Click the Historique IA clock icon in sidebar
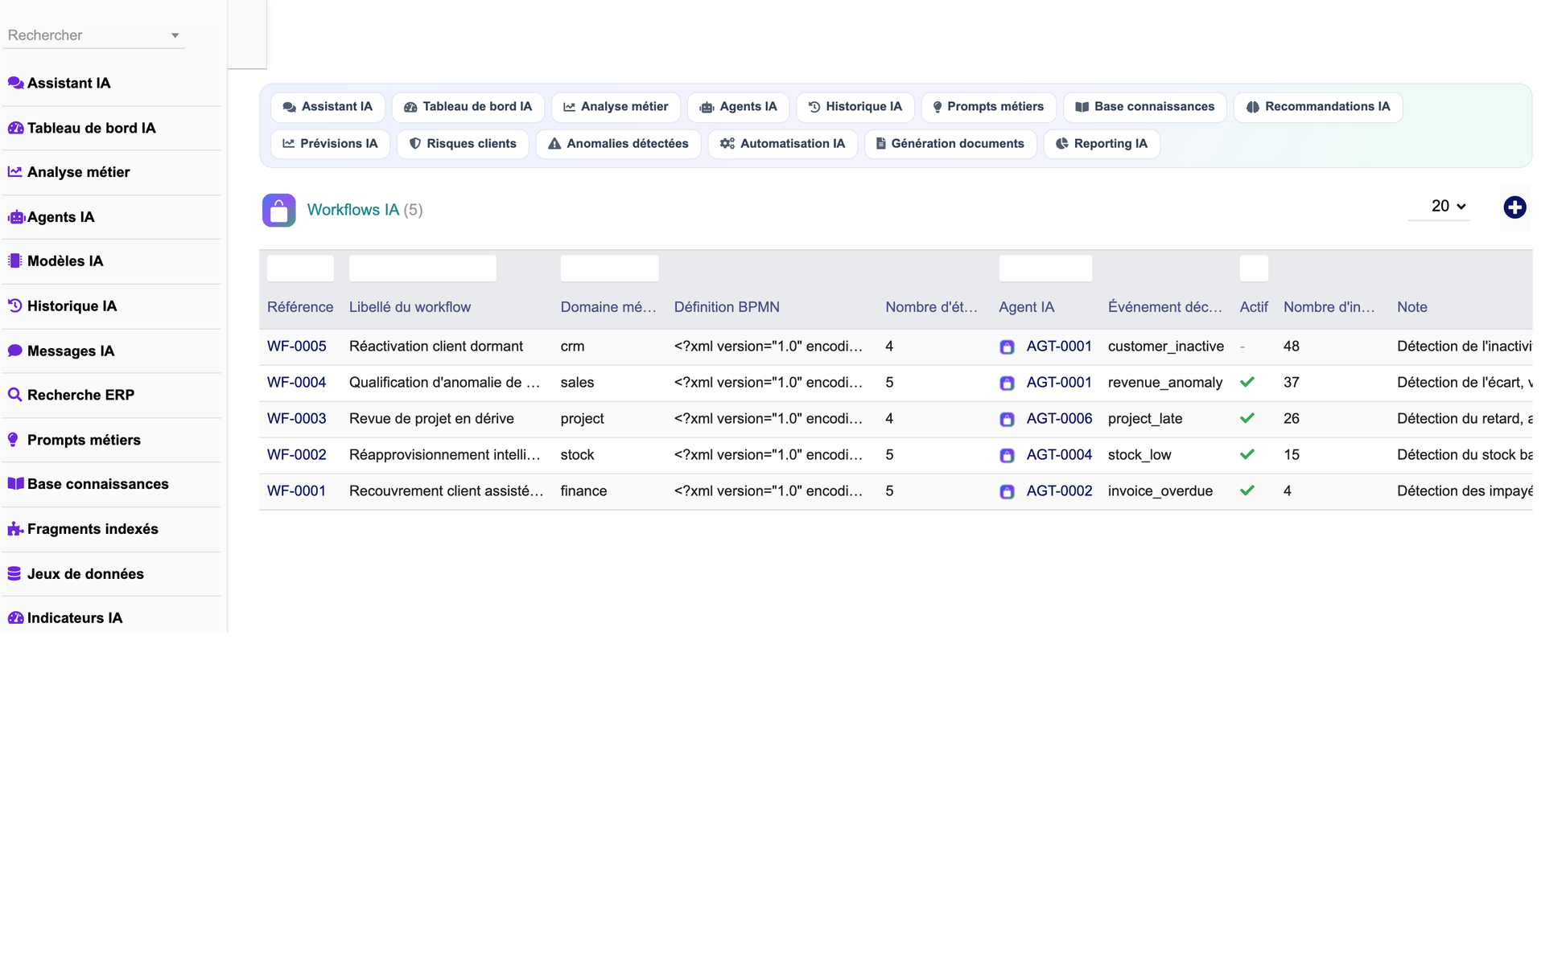 point(14,306)
